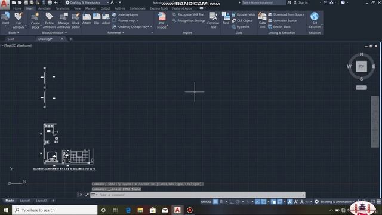Screen dimensions: 382x215
Task: Select the Clip reference tool
Action: click(x=97, y=19)
